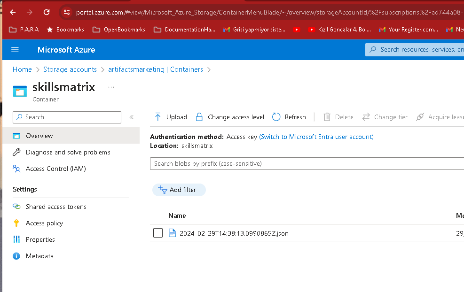Click the Refresh circular arrow icon
Screen dimensions: 464x292
point(276,117)
